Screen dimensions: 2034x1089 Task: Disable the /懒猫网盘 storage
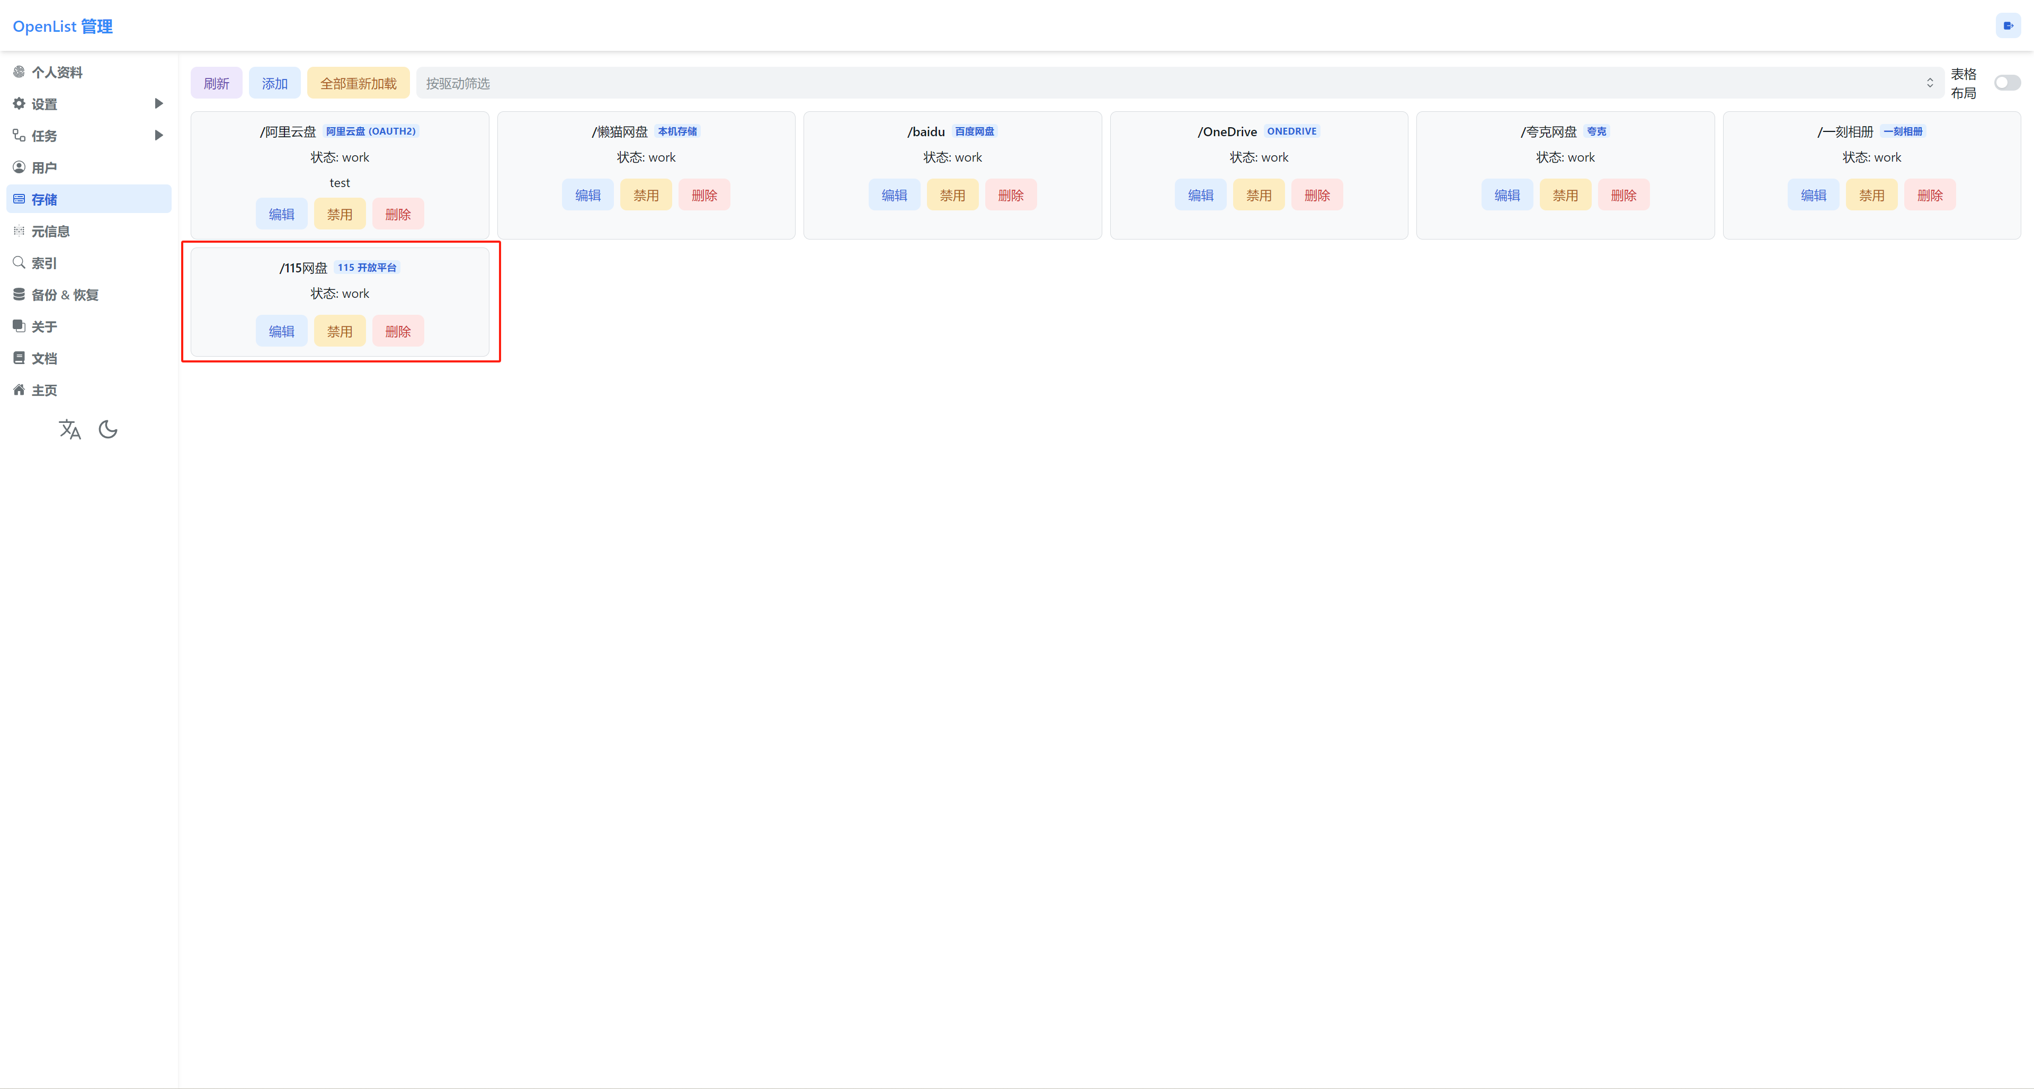click(646, 195)
